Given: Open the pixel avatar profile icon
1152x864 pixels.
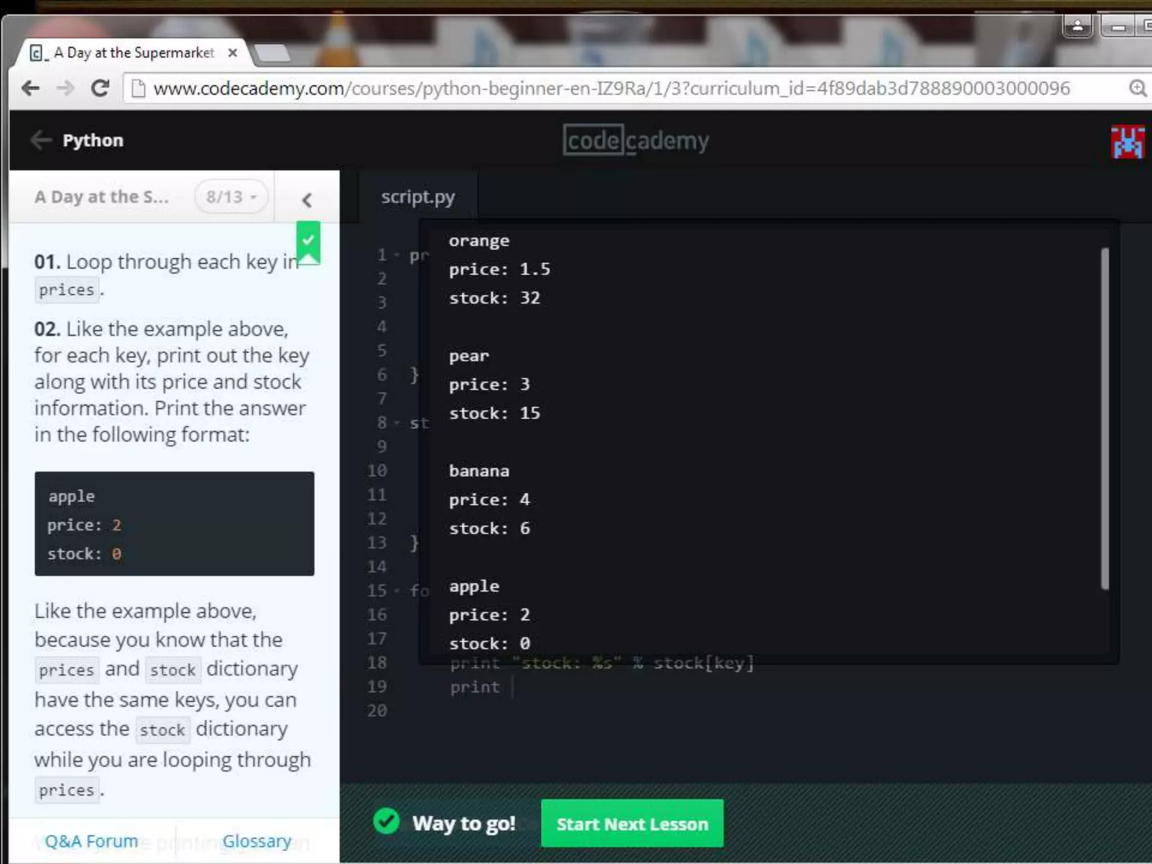Looking at the screenshot, I should (x=1127, y=142).
